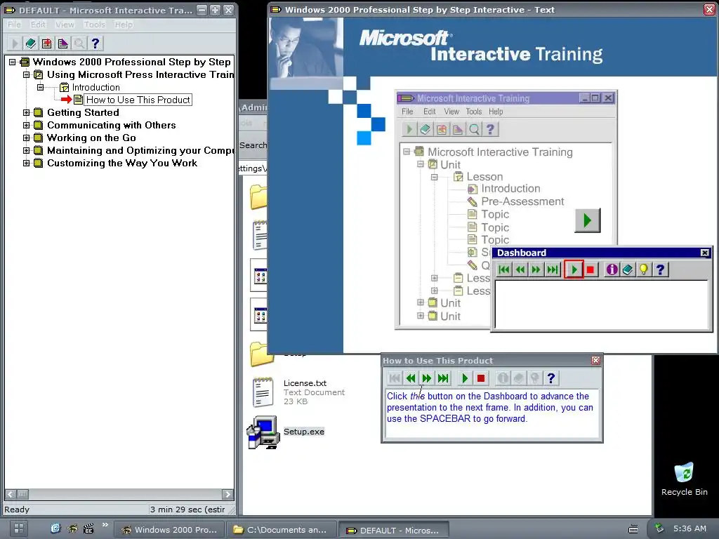Click the horizontal scrollbar thumb in DEFAULT window
Viewport: 719px width, 539px height.
pos(22,494)
